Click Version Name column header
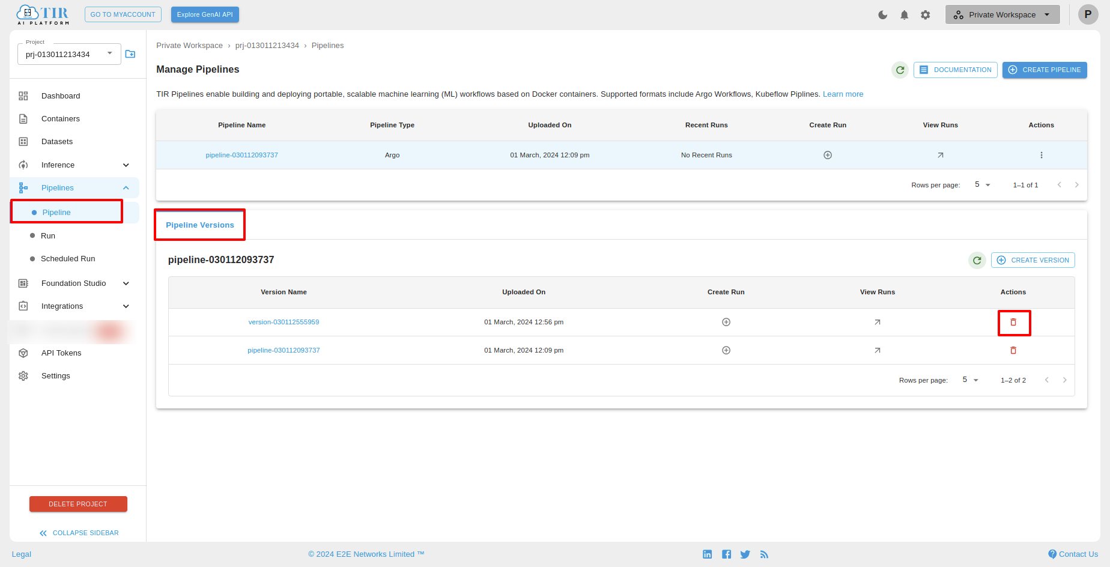Image resolution: width=1110 pixels, height=567 pixels. click(284, 292)
